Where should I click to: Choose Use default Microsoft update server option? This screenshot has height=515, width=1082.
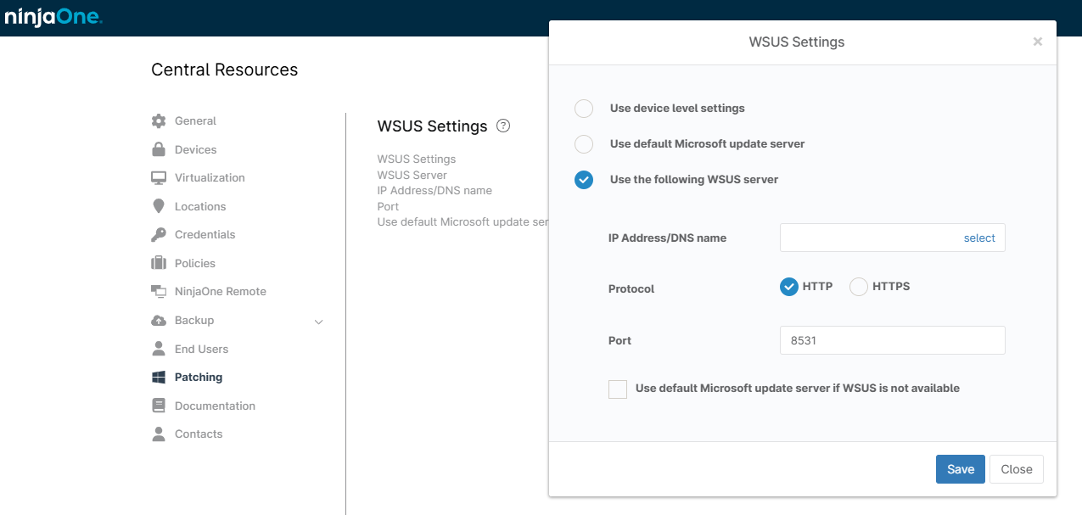pyautogui.click(x=584, y=144)
